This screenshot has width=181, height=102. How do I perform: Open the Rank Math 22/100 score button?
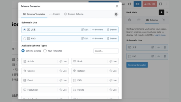click(150, 4)
